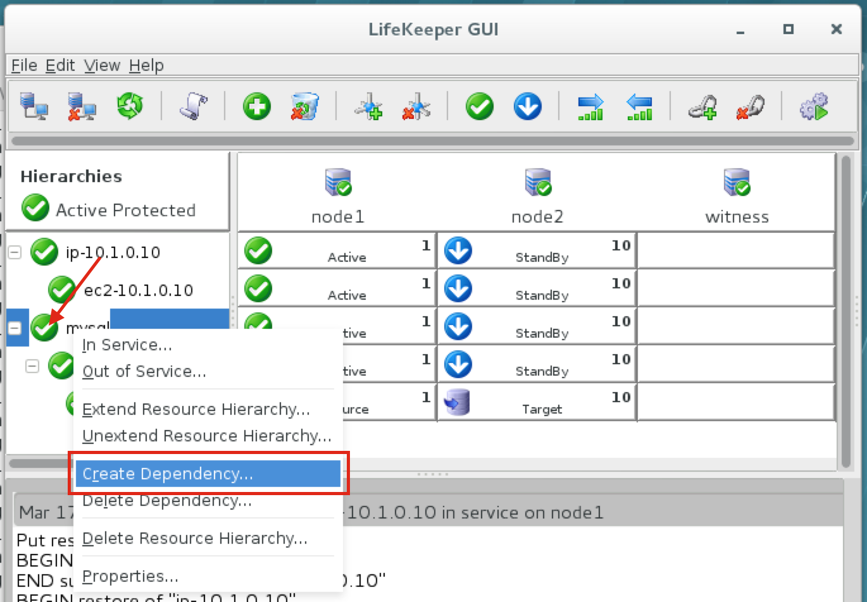Click the Create Dependency link icon in toolbar

tap(702, 106)
